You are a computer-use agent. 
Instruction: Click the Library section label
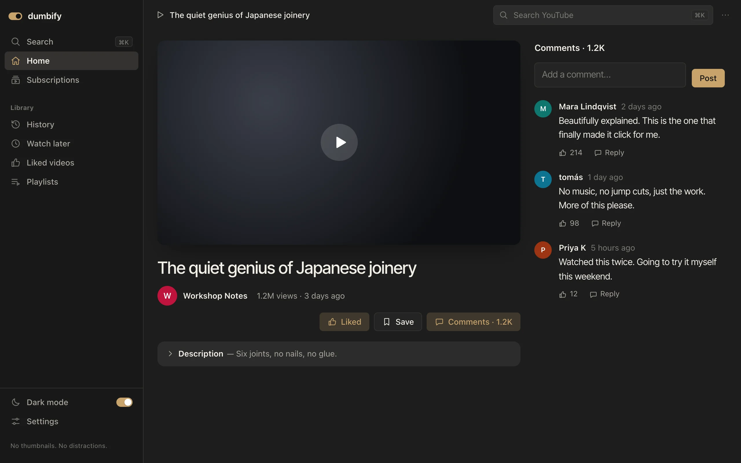coord(22,108)
